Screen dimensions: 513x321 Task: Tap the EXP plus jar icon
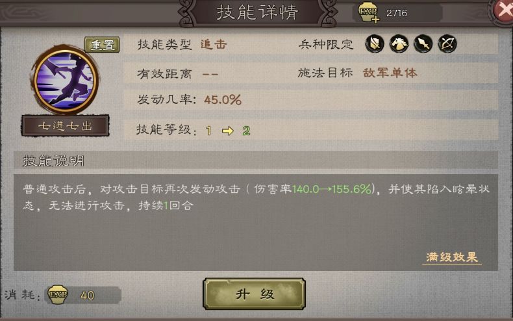pyautogui.click(x=369, y=13)
